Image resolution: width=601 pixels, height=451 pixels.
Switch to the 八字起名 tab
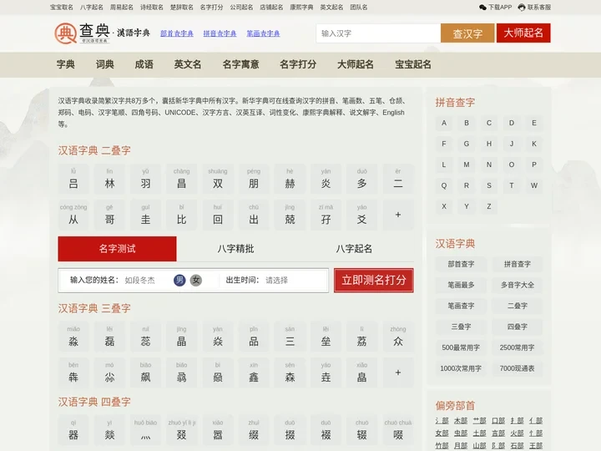[354, 249]
